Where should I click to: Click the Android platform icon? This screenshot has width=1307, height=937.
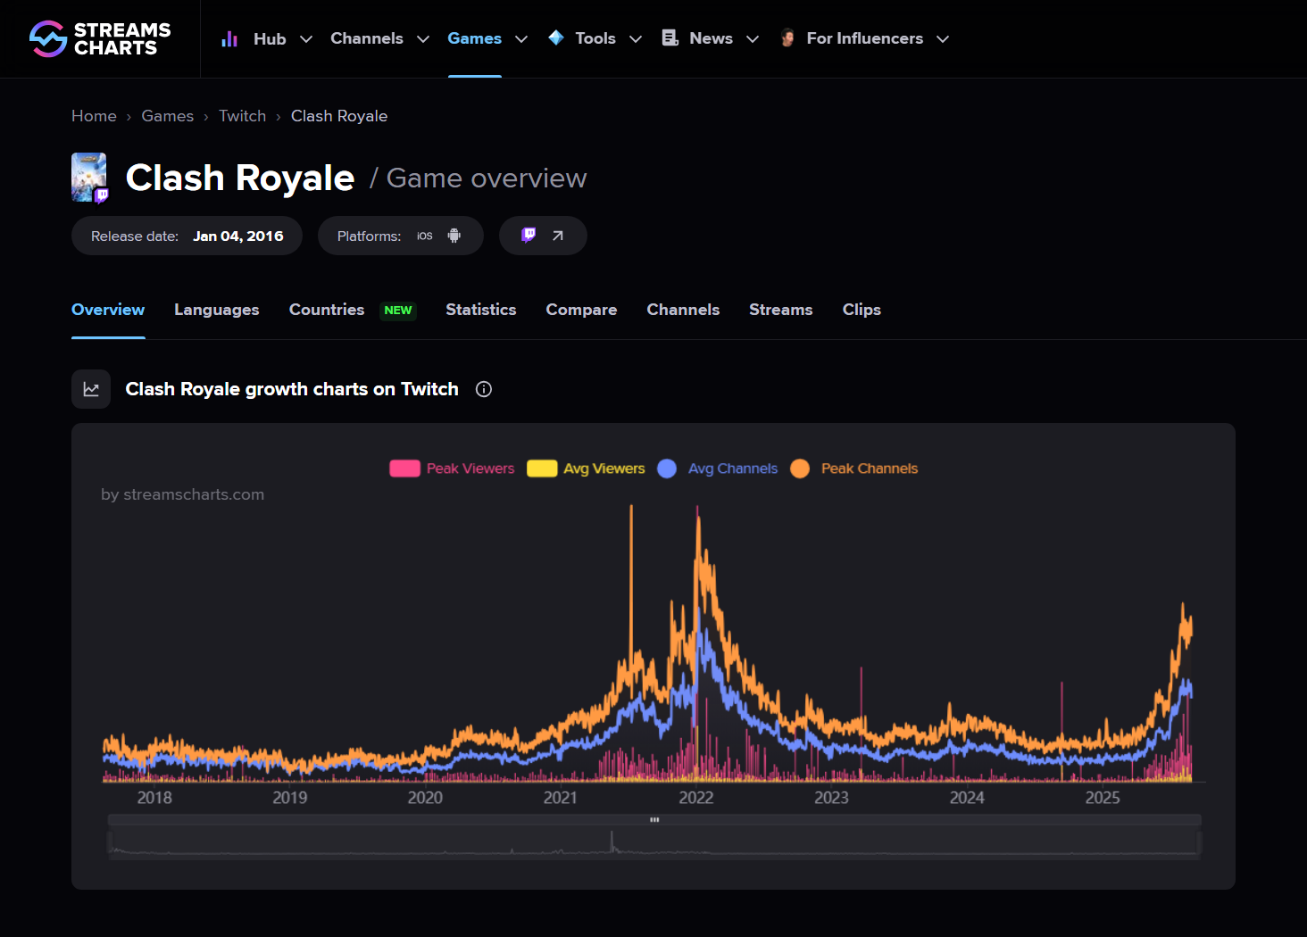click(454, 236)
